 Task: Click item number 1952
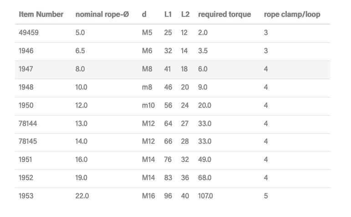[26, 177]
